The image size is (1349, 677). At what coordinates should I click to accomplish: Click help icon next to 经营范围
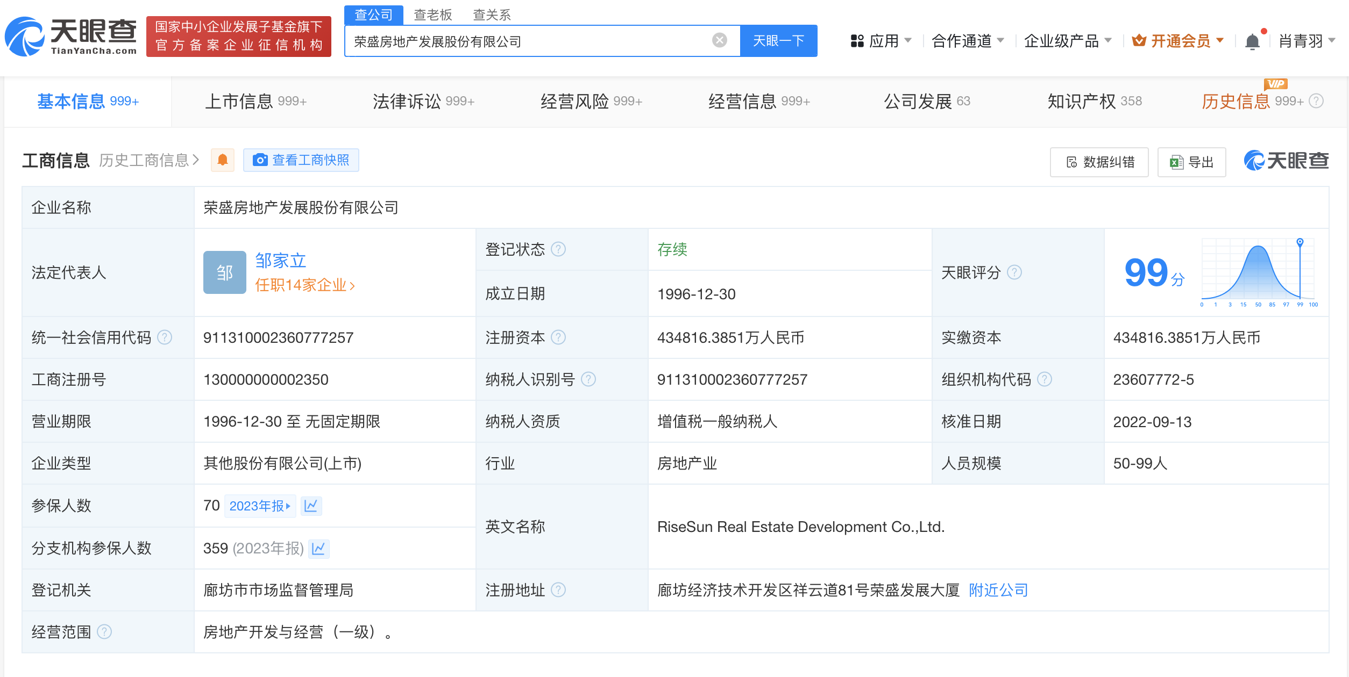[x=104, y=632]
